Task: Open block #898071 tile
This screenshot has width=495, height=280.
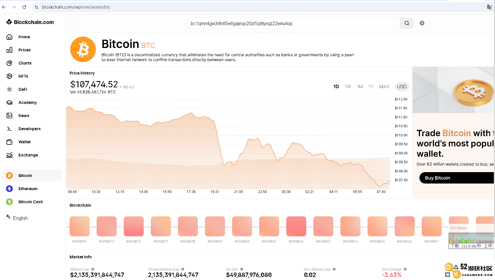Action: click(x=161, y=226)
